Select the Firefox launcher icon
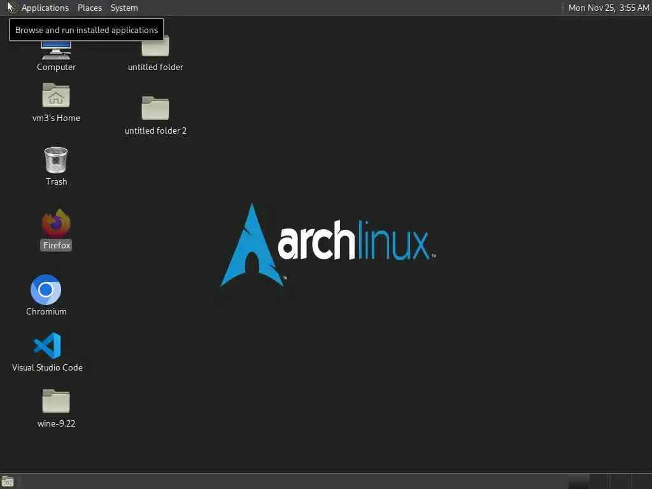652x489 pixels. pos(56,222)
